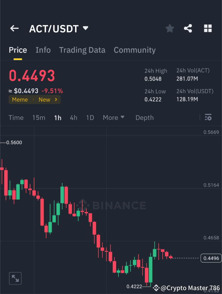Click the 0.4496 current price label

[211, 258]
